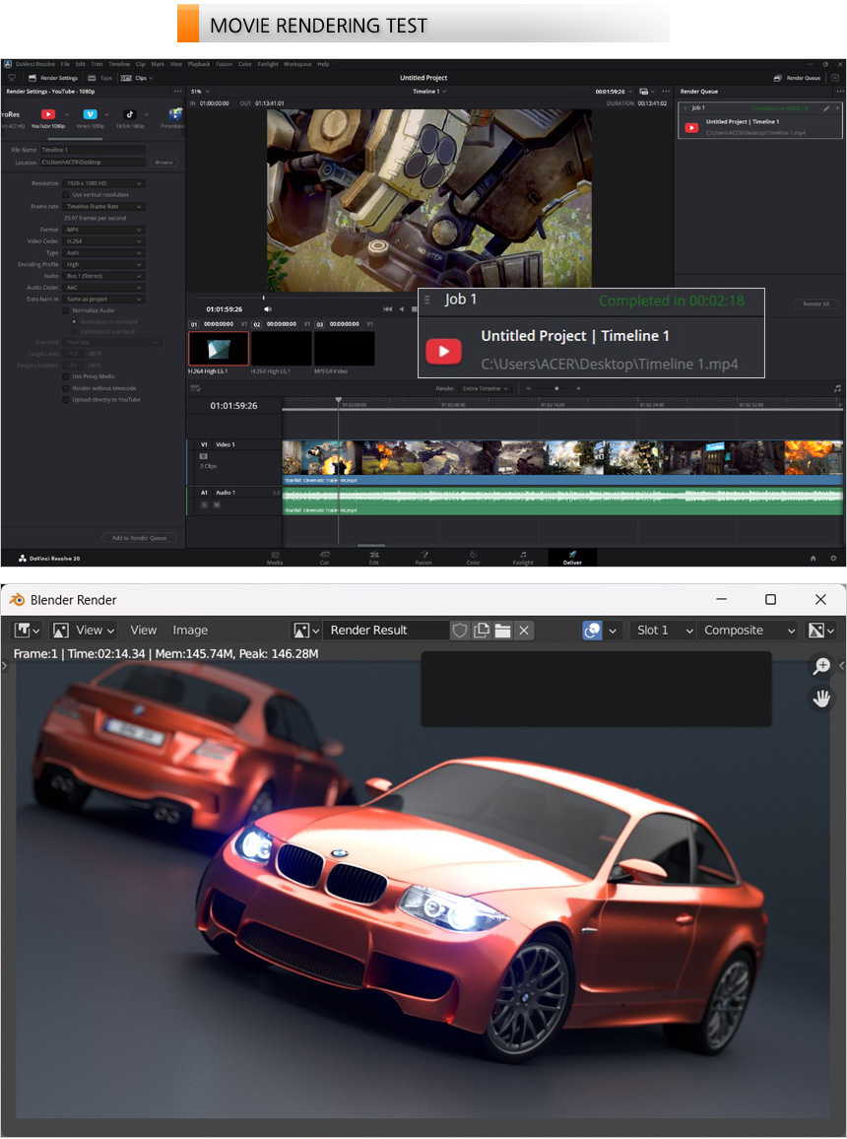The image size is (847, 1139).
Task: Tick Upload directly to YouTube checkbox
Action: coord(66,400)
